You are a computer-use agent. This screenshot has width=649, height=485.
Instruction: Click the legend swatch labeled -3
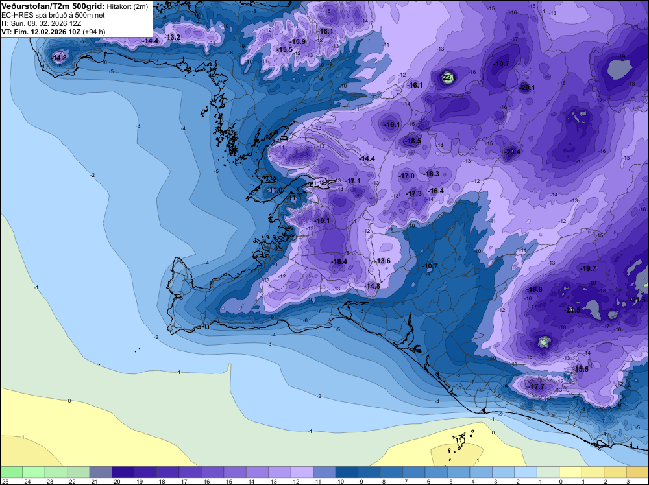(503, 472)
